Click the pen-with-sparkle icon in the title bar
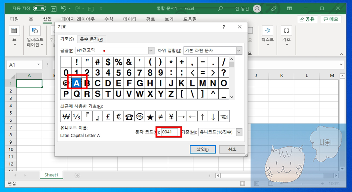Viewport: 352px width, 192px height. click(x=273, y=9)
